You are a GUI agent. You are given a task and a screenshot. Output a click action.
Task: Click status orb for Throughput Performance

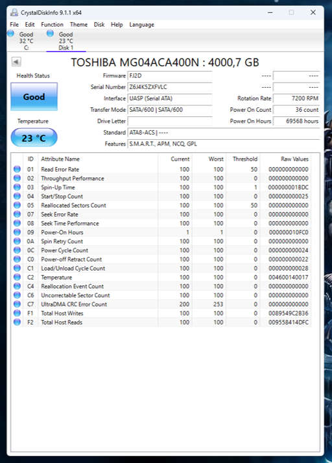pos(17,178)
